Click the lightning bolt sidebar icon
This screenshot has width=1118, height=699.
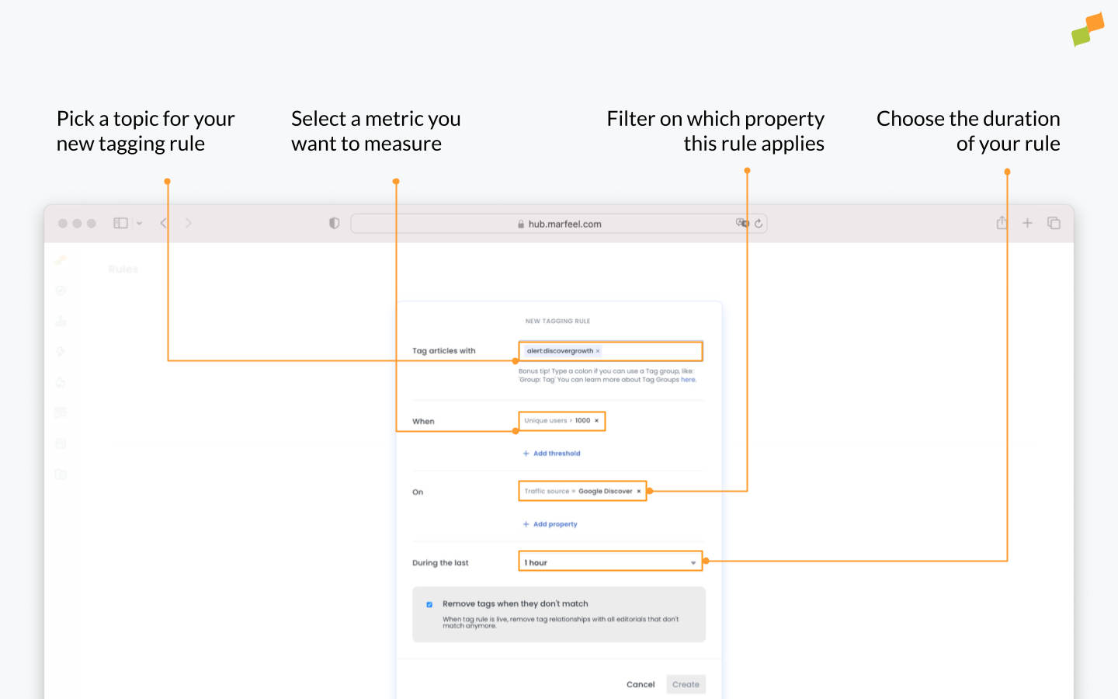(x=61, y=351)
